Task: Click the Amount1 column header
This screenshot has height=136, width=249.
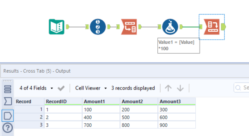Action: [101, 102]
